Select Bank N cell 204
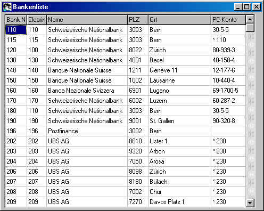This screenshot has height=211, width=264. coord(16,161)
